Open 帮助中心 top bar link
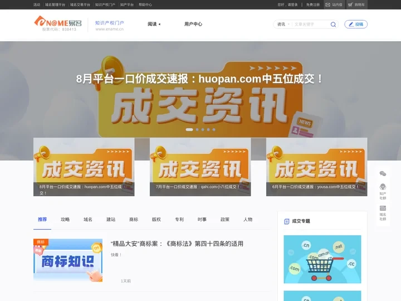The image size is (401, 301). 145,4
